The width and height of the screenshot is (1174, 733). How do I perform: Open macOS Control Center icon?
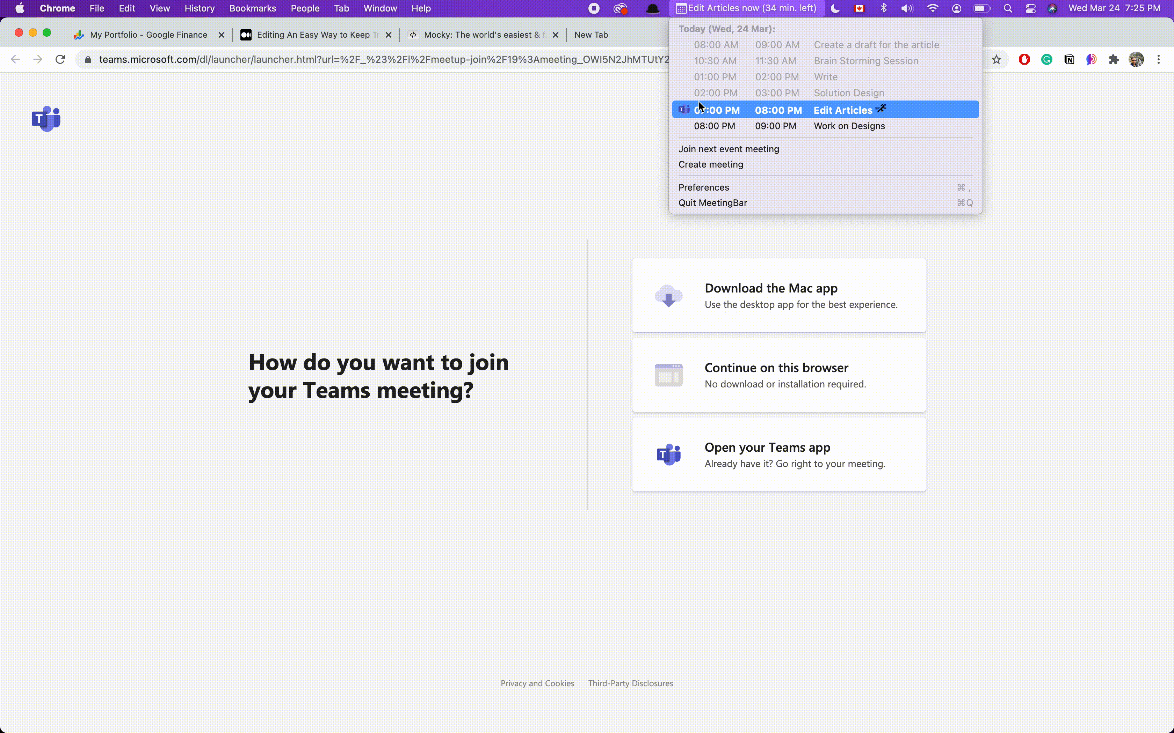tap(1030, 8)
